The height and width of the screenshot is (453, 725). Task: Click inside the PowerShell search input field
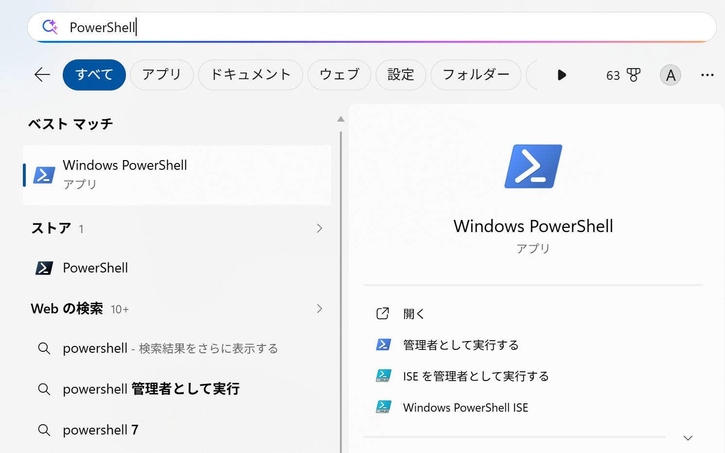(x=372, y=27)
